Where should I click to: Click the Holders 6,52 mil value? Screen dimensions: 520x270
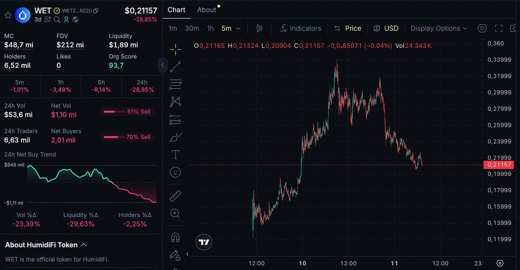point(17,65)
